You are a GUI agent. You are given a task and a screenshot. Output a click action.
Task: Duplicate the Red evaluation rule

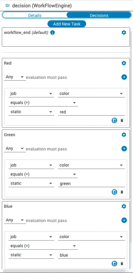(x=114, y=120)
